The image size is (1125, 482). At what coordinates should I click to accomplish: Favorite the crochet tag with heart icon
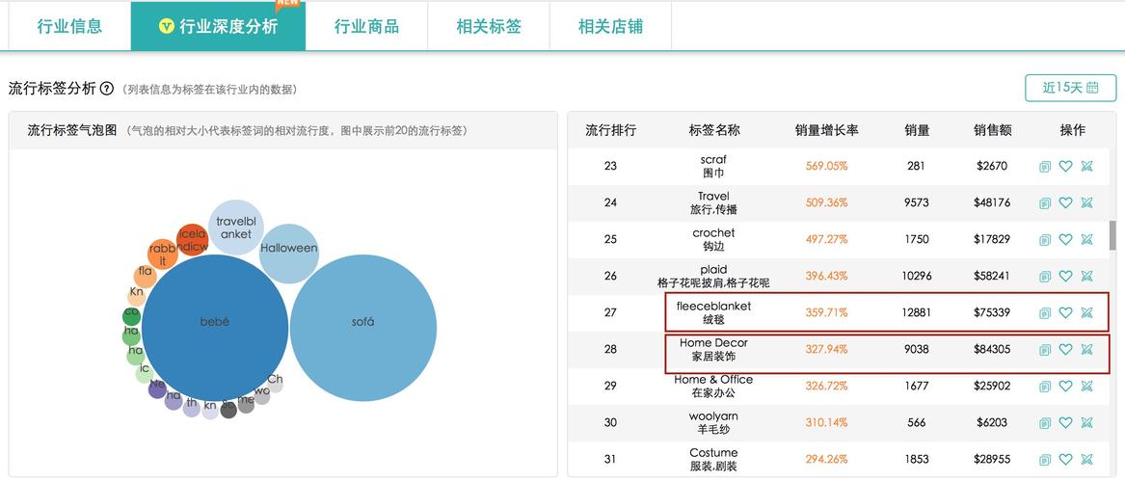(1065, 240)
